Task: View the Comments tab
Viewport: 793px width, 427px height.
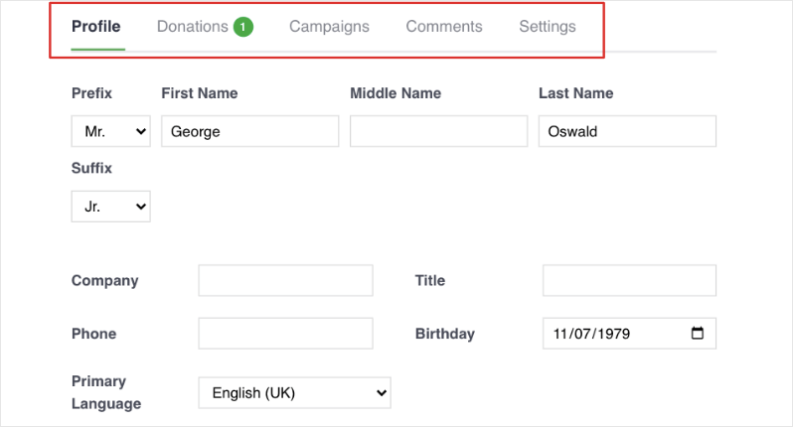Action: [x=444, y=27]
